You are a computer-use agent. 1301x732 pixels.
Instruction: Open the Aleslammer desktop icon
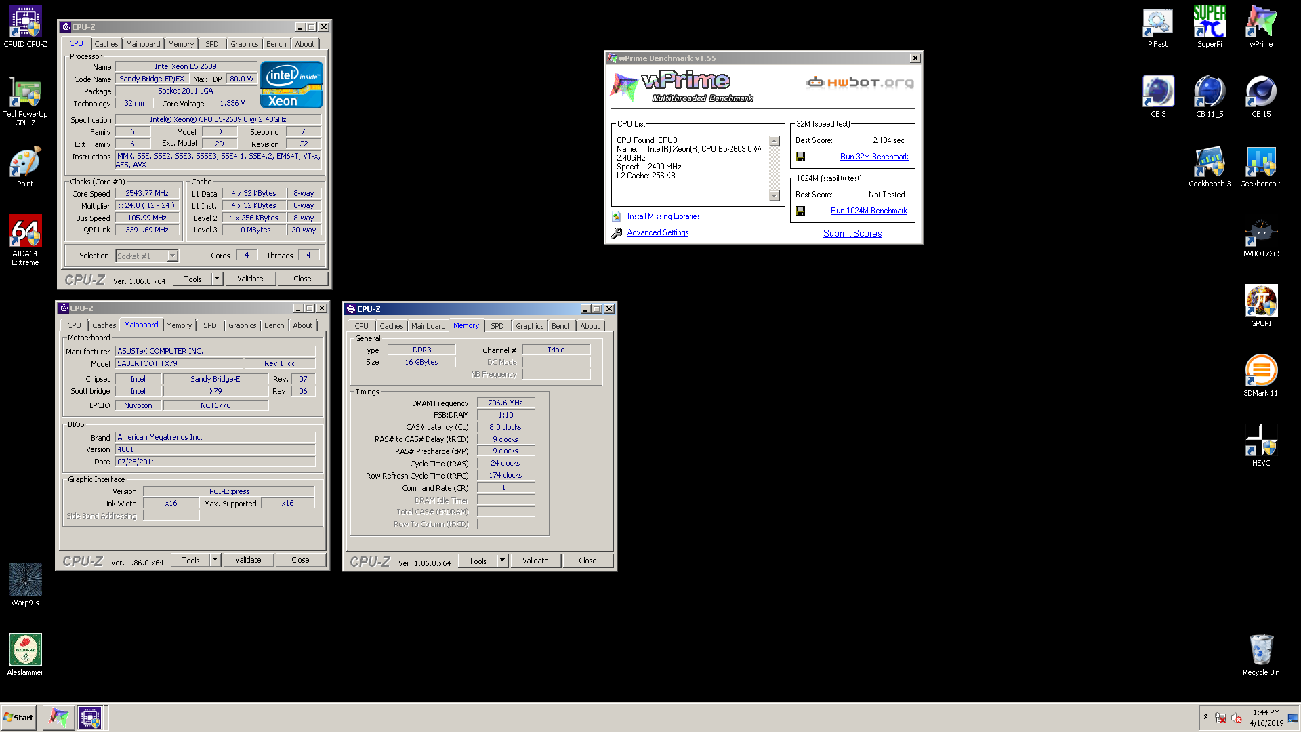coord(25,655)
